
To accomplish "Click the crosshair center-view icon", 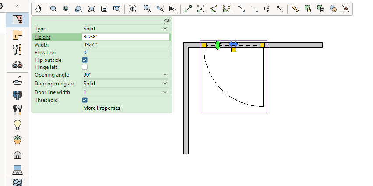I will coord(132,9).
